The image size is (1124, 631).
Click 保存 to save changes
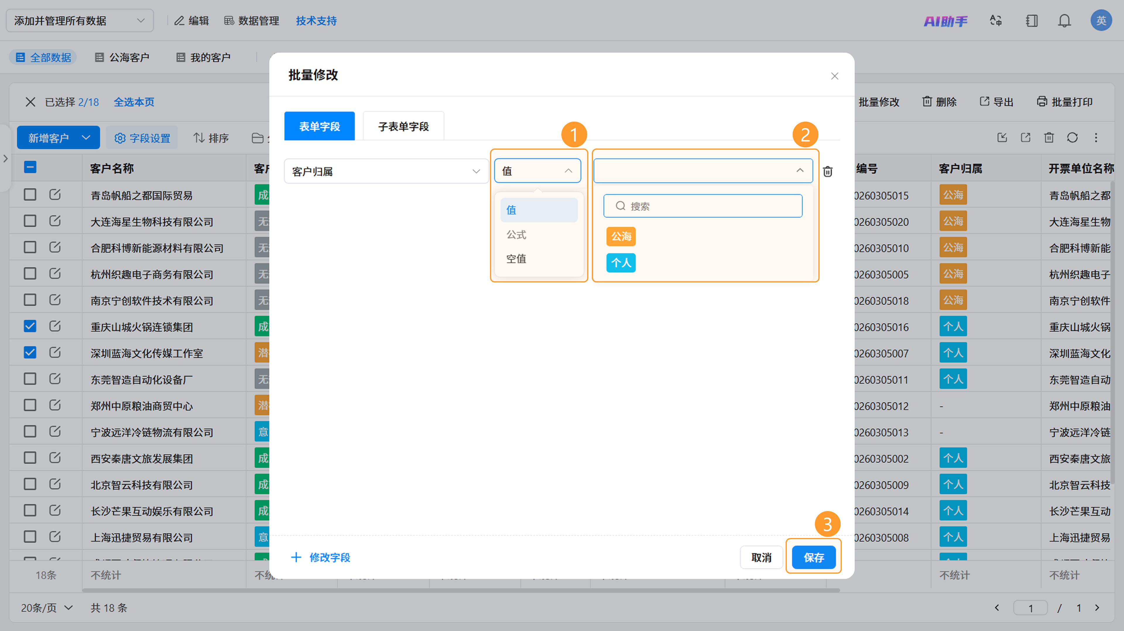pyautogui.click(x=813, y=557)
